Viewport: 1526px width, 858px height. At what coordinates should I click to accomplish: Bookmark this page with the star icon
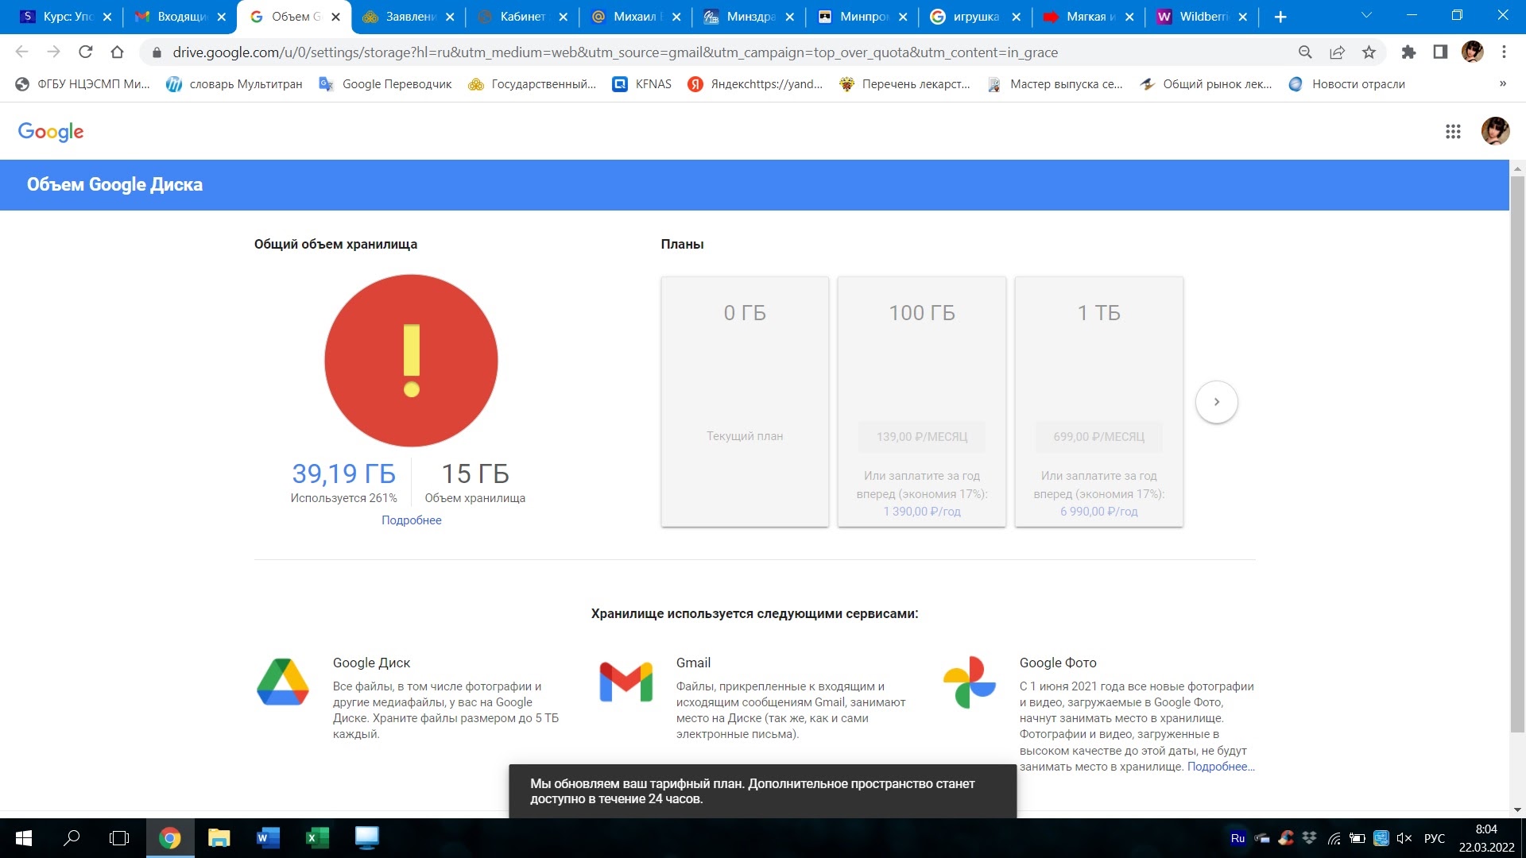[x=1369, y=52]
